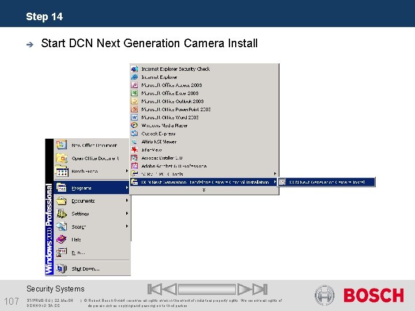
Task: Select the Programs menu entry label
Action: (x=81, y=188)
